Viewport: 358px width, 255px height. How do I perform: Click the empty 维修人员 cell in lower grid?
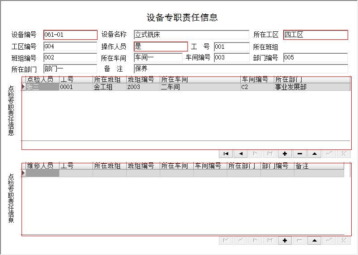[x=42, y=173]
